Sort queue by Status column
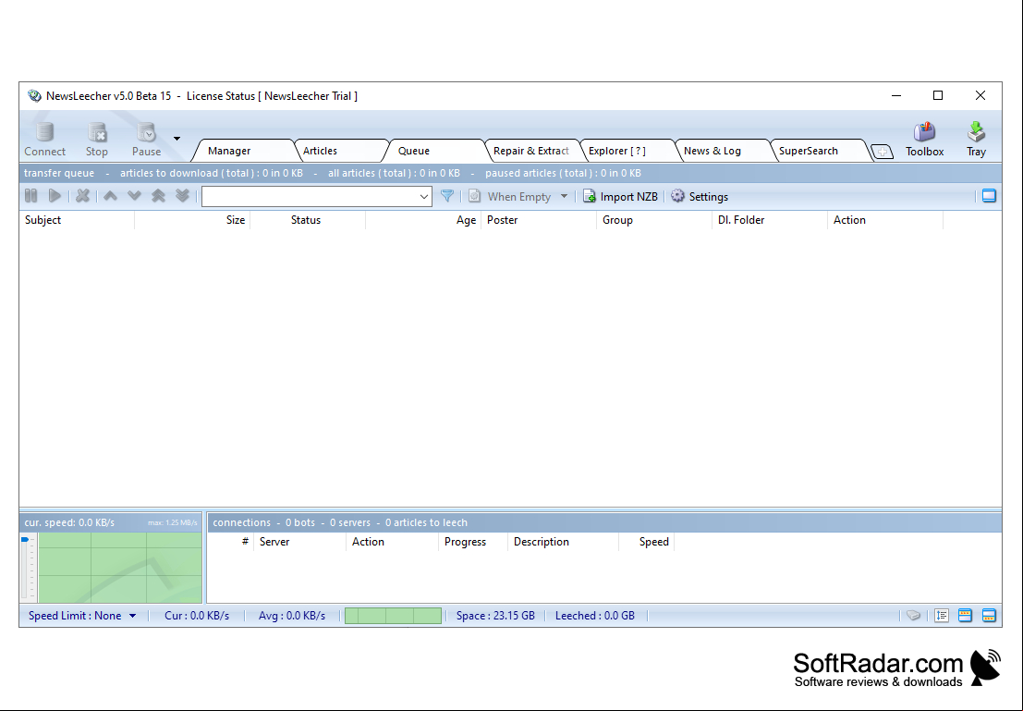 coord(308,220)
